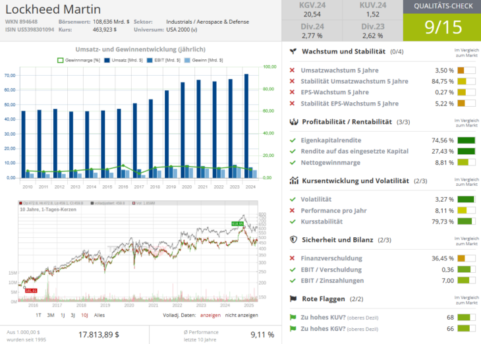This screenshot has width=481, height=344.
Task: Toggle the EBIT [Mrd. $] legend series
Action: coord(163,61)
